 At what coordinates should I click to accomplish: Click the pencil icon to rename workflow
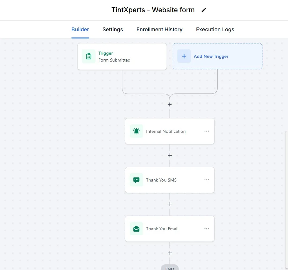204,10
